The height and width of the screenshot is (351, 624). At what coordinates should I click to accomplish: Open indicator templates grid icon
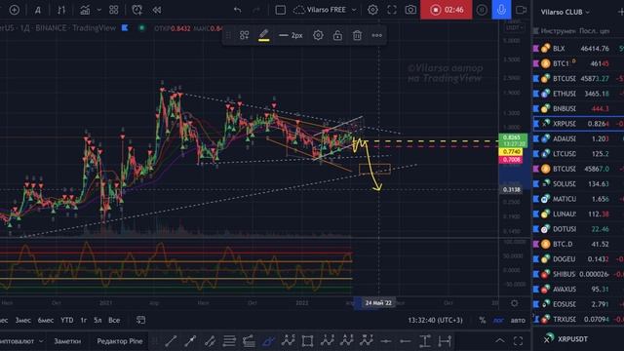coord(114,10)
